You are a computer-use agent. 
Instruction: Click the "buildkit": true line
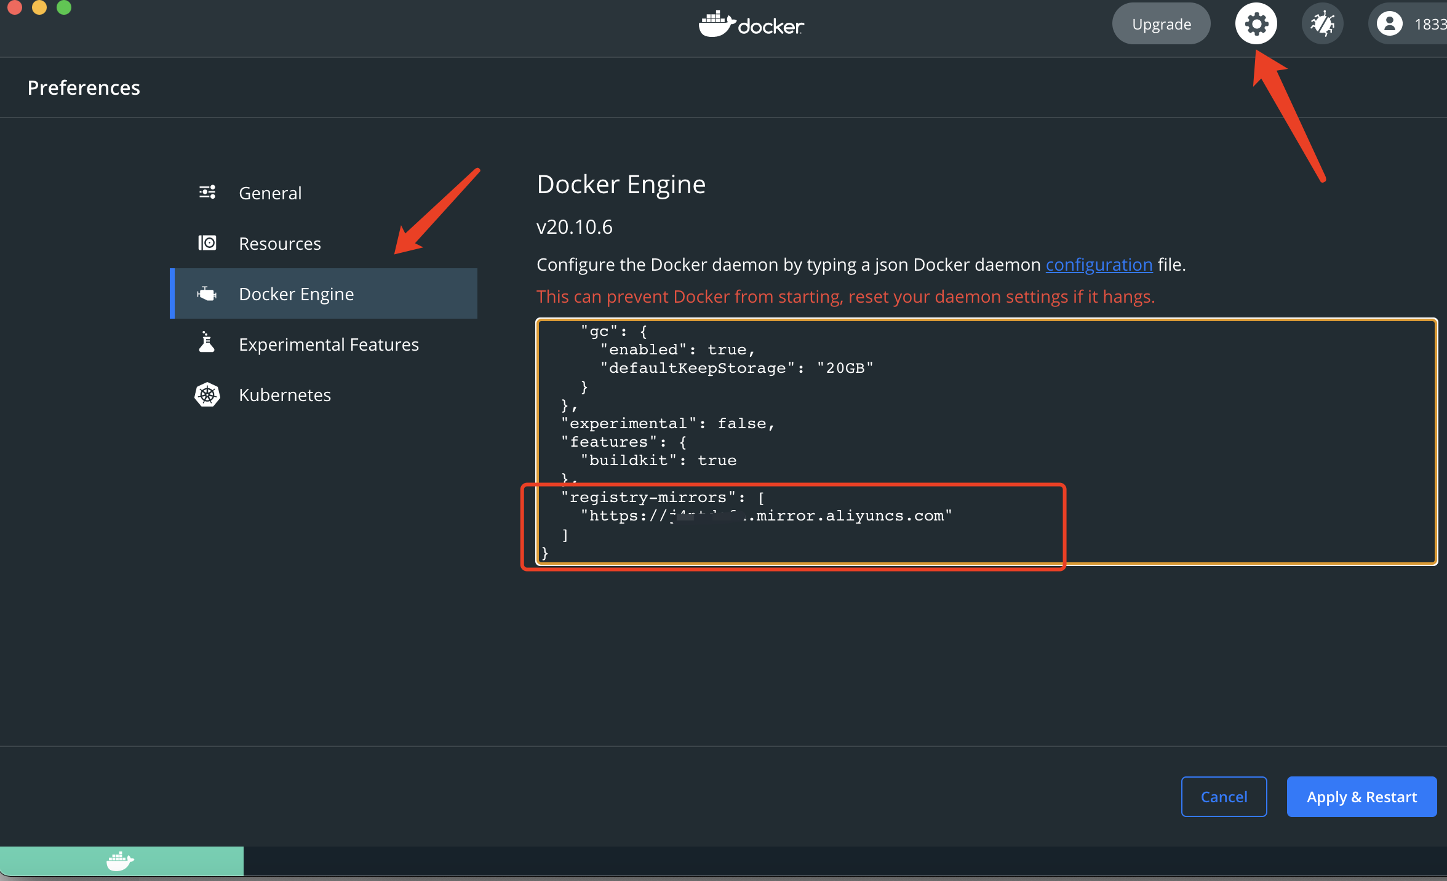pyautogui.click(x=658, y=460)
